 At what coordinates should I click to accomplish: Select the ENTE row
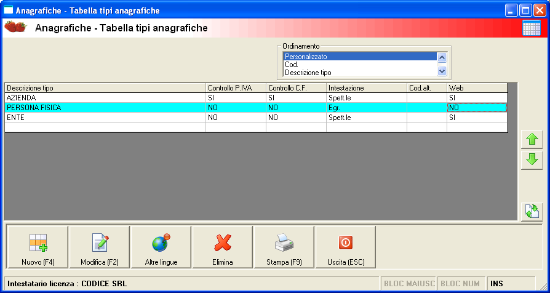(x=256, y=118)
